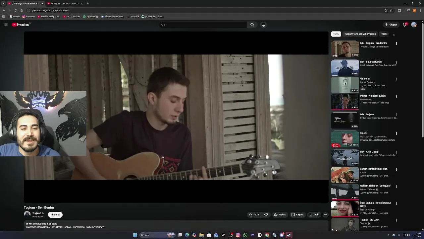Select the partially shown Tuğkan chip
Screen dimensions: 424x239
[384, 34]
